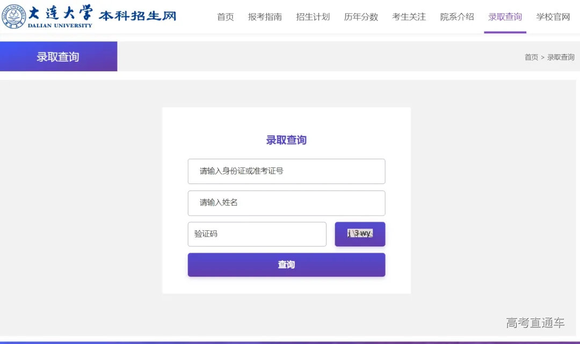This screenshot has height=344, width=580.
Task: Open the 学校官网 navigation link
Action: 553,17
